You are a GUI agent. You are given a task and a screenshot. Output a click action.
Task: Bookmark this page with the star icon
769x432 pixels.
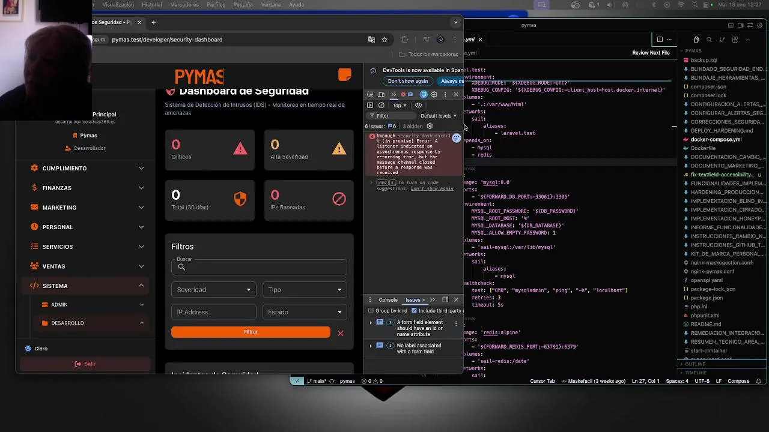tap(384, 40)
